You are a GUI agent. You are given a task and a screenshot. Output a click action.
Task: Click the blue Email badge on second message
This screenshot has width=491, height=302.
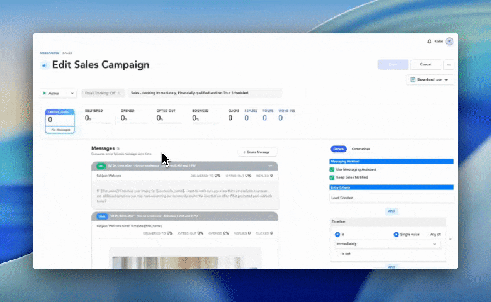click(102, 216)
